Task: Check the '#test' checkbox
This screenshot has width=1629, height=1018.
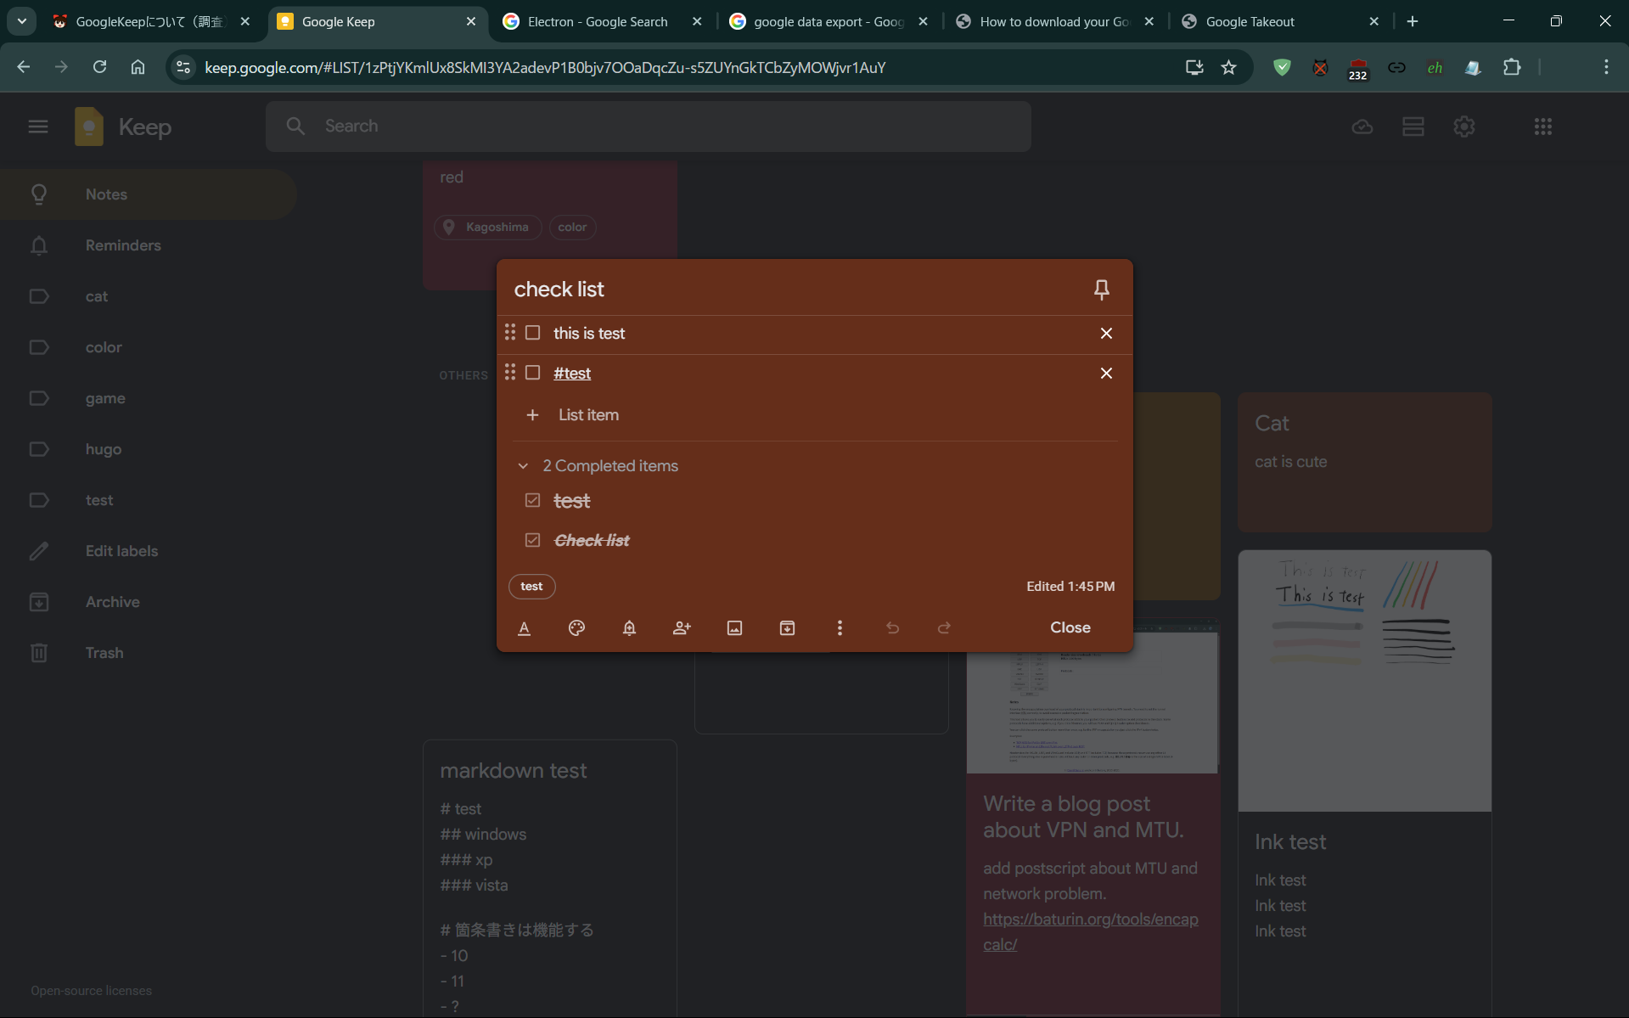Action: pyautogui.click(x=532, y=373)
